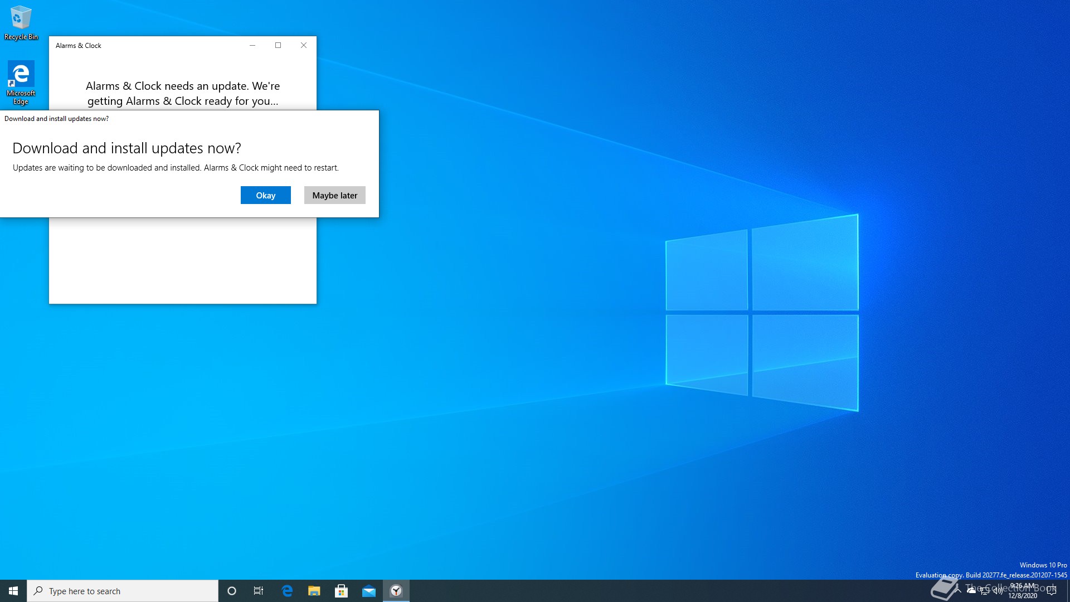
Task: Click the Type here to search box
Action: click(123, 591)
